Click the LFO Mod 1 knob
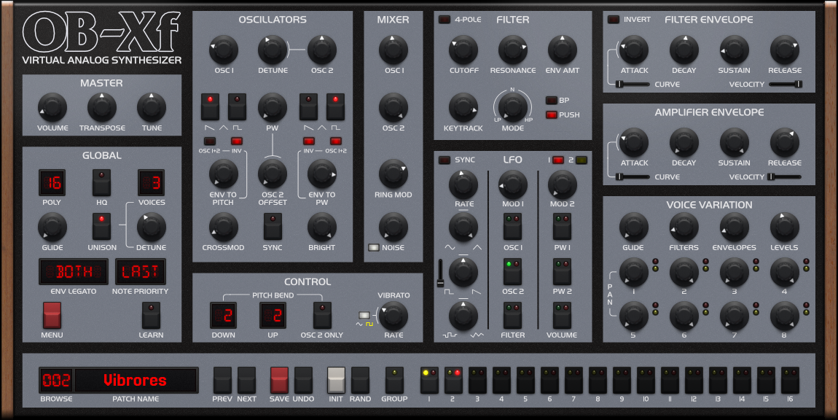This screenshot has width=838, height=420. click(512, 184)
